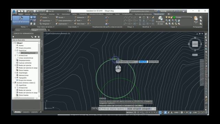Click the MODELO status bar button
This screenshot has height=124, width=220.
130,113
